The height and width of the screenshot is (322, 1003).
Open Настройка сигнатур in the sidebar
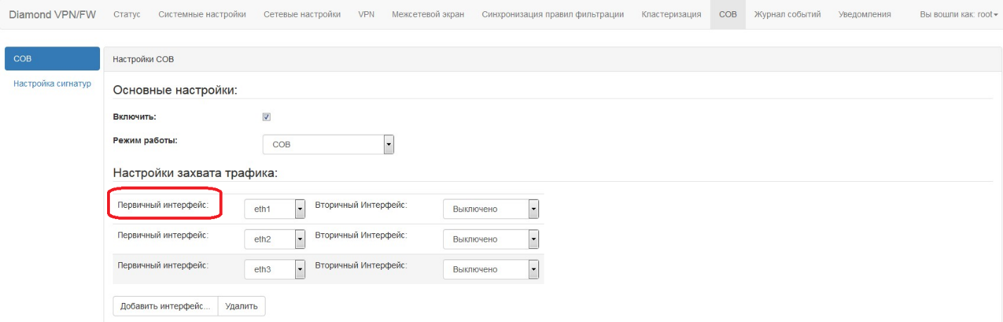52,84
